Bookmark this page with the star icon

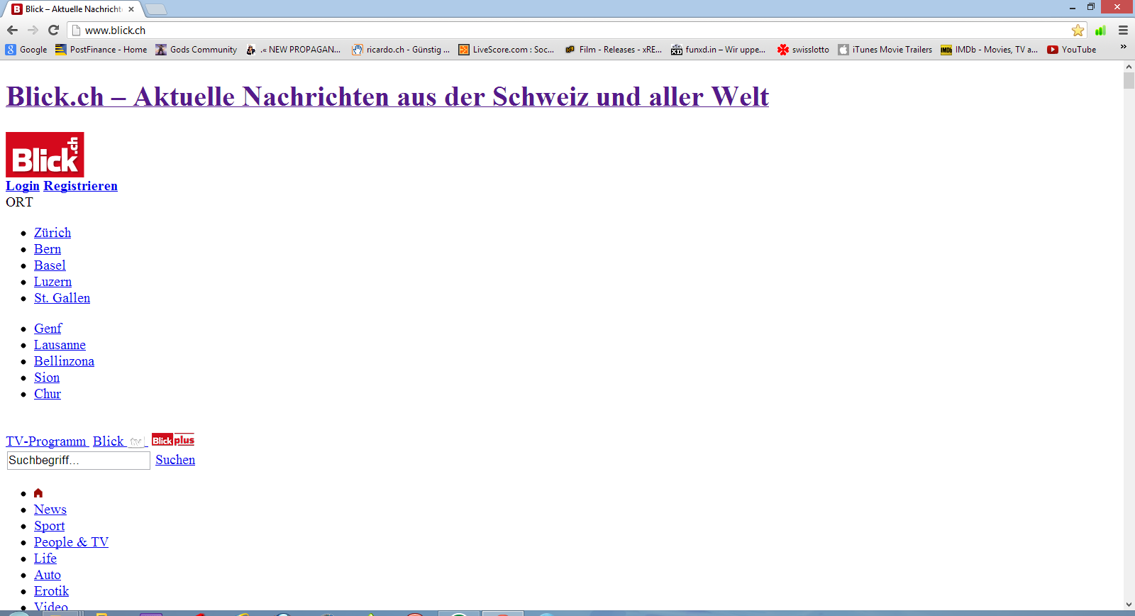[x=1078, y=30]
